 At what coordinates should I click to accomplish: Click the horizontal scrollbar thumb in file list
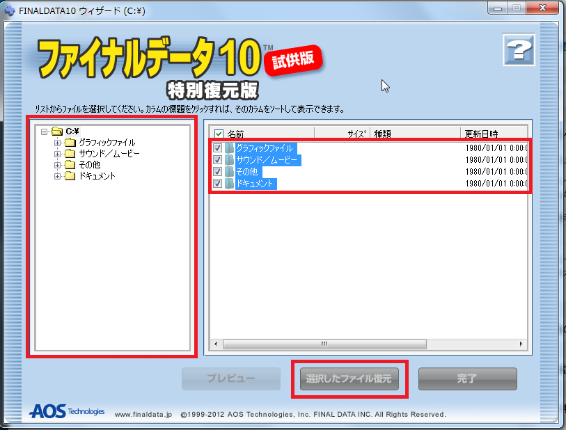point(324,344)
